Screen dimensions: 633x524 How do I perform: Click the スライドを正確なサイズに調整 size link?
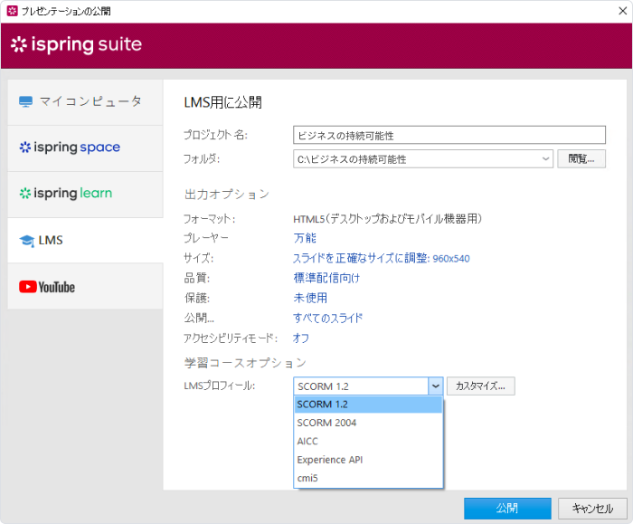(x=381, y=258)
